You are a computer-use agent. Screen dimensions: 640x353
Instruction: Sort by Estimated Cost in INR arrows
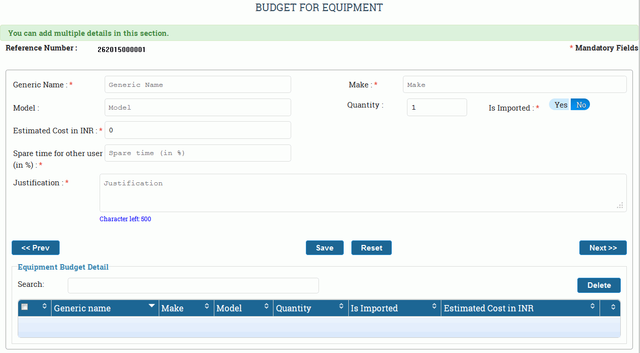click(592, 307)
